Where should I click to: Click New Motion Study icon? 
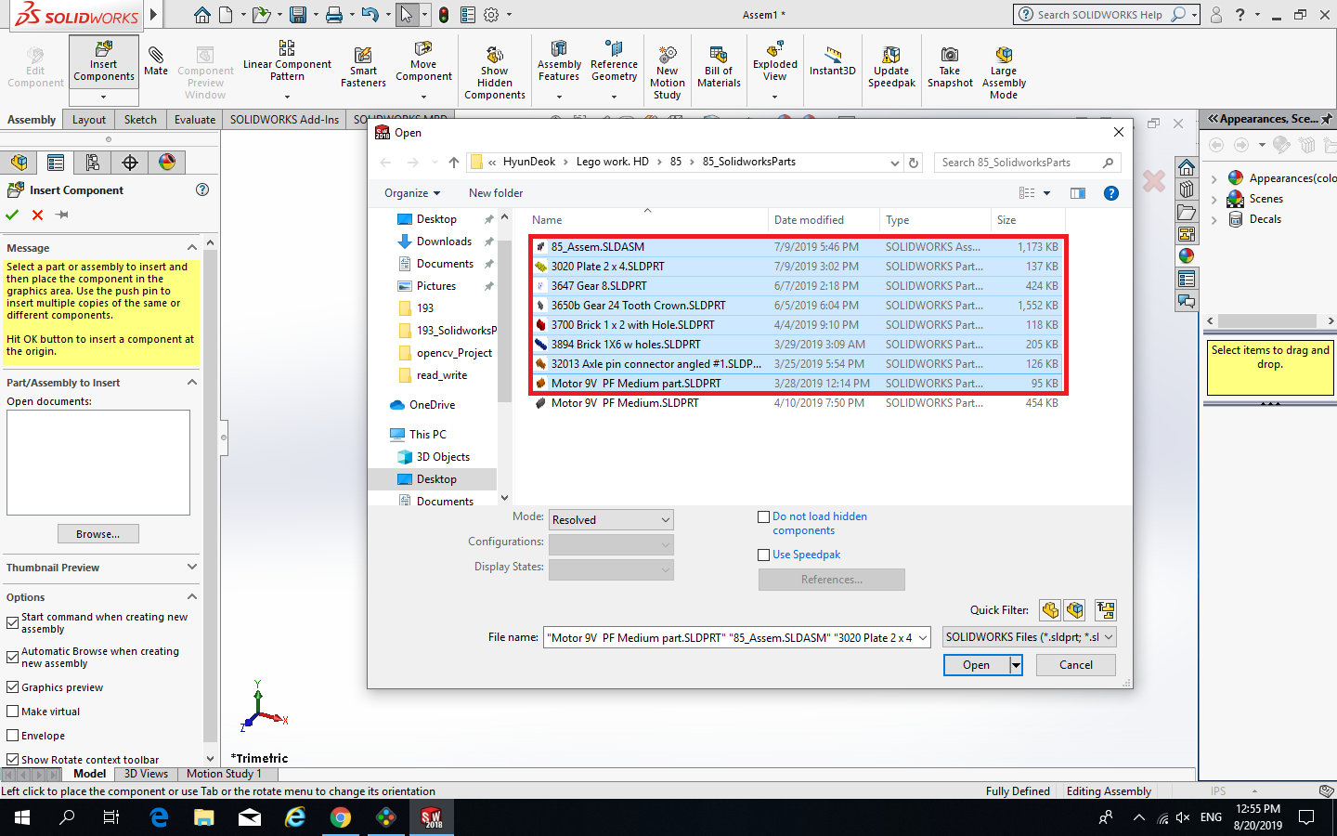click(667, 72)
